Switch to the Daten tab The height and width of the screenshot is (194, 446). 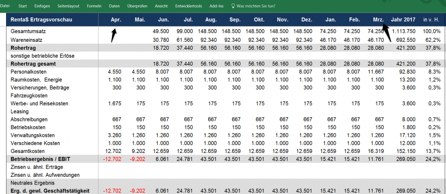[114, 6]
